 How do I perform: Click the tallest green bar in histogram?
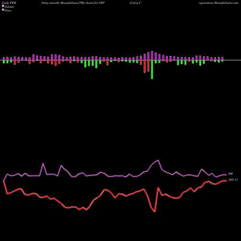152,69
